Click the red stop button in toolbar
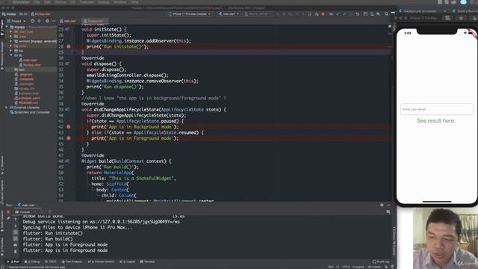The height and width of the screenshot is (269, 478). tap(323, 14)
